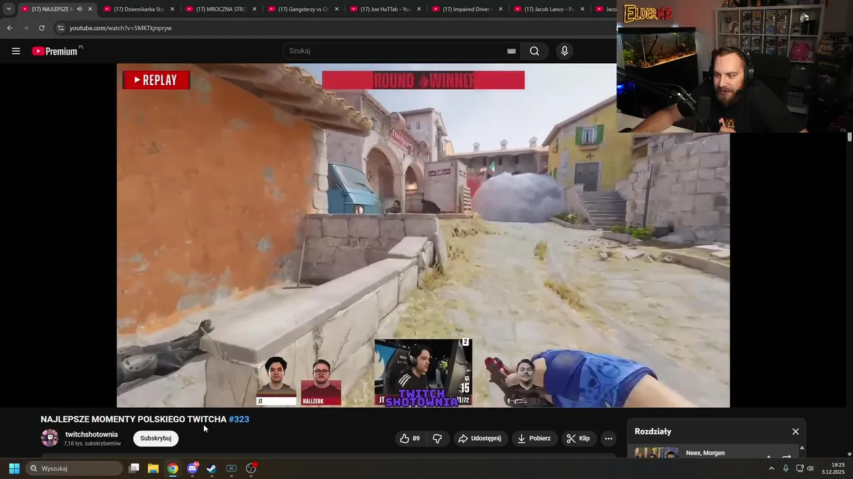853x479 pixels.
Task: Close the Dziennikarka tab
Action: click(172, 9)
